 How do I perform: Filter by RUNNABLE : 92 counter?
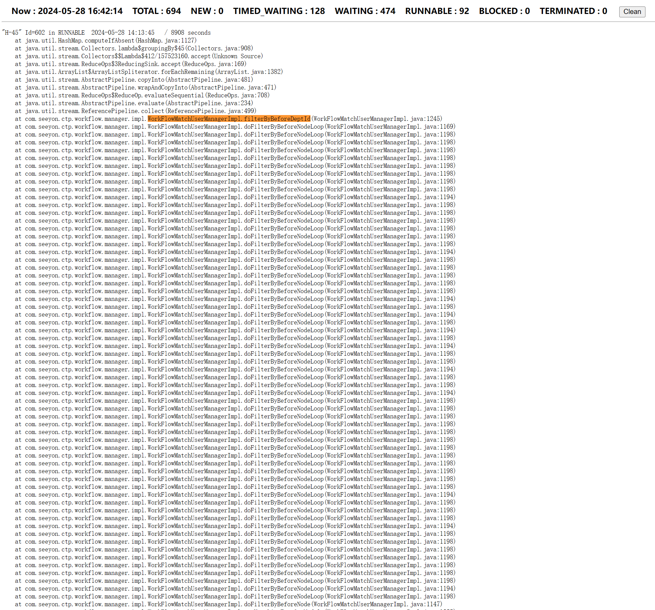click(437, 11)
